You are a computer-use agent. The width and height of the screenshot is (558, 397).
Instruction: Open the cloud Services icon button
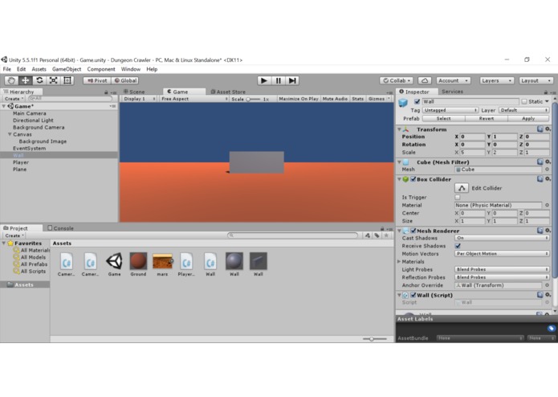point(425,80)
